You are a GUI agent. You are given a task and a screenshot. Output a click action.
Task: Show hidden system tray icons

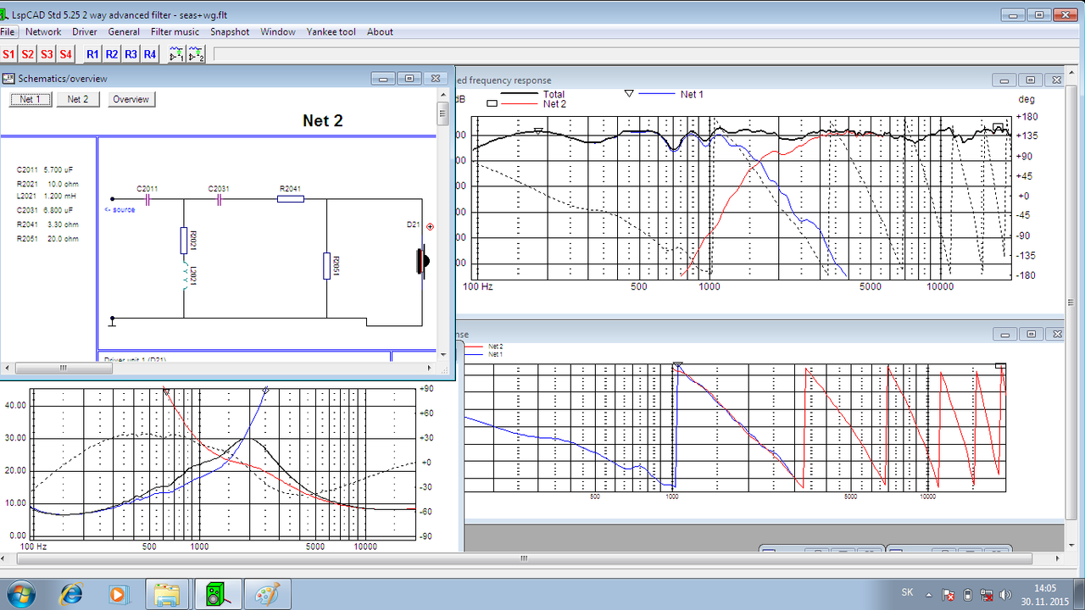tap(929, 595)
